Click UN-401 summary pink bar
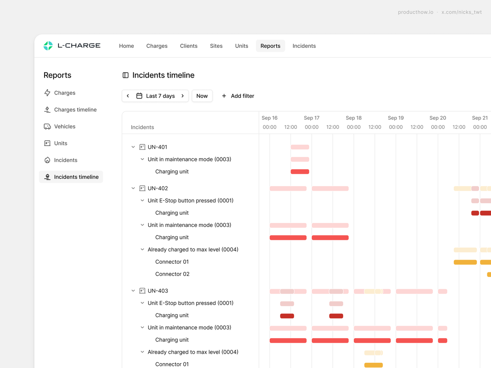The height and width of the screenshot is (368, 491). [x=300, y=147]
